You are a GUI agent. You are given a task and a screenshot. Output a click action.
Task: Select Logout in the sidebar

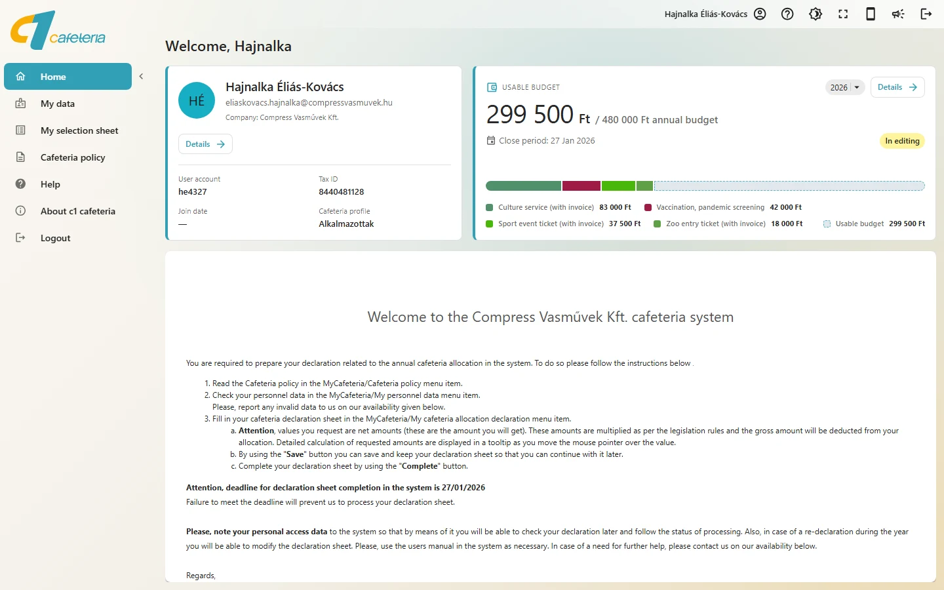tap(68, 238)
